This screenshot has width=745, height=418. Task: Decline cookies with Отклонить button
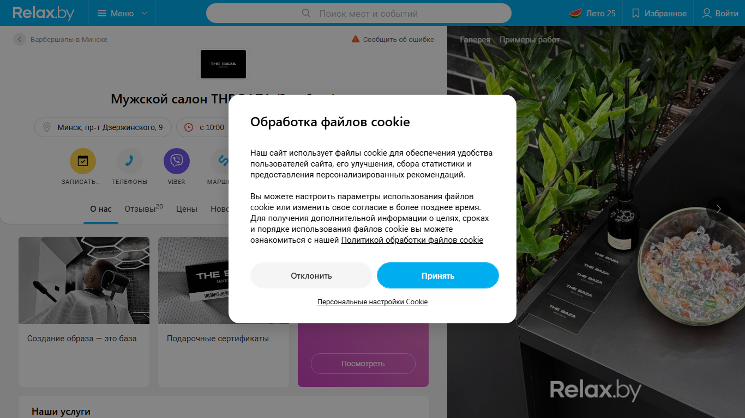pyautogui.click(x=311, y=275)
